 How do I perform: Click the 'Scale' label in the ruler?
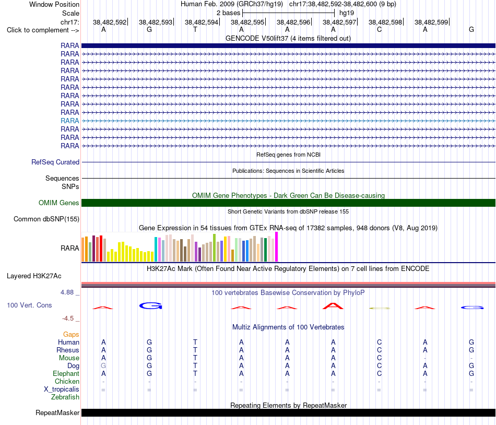point(70,13)
